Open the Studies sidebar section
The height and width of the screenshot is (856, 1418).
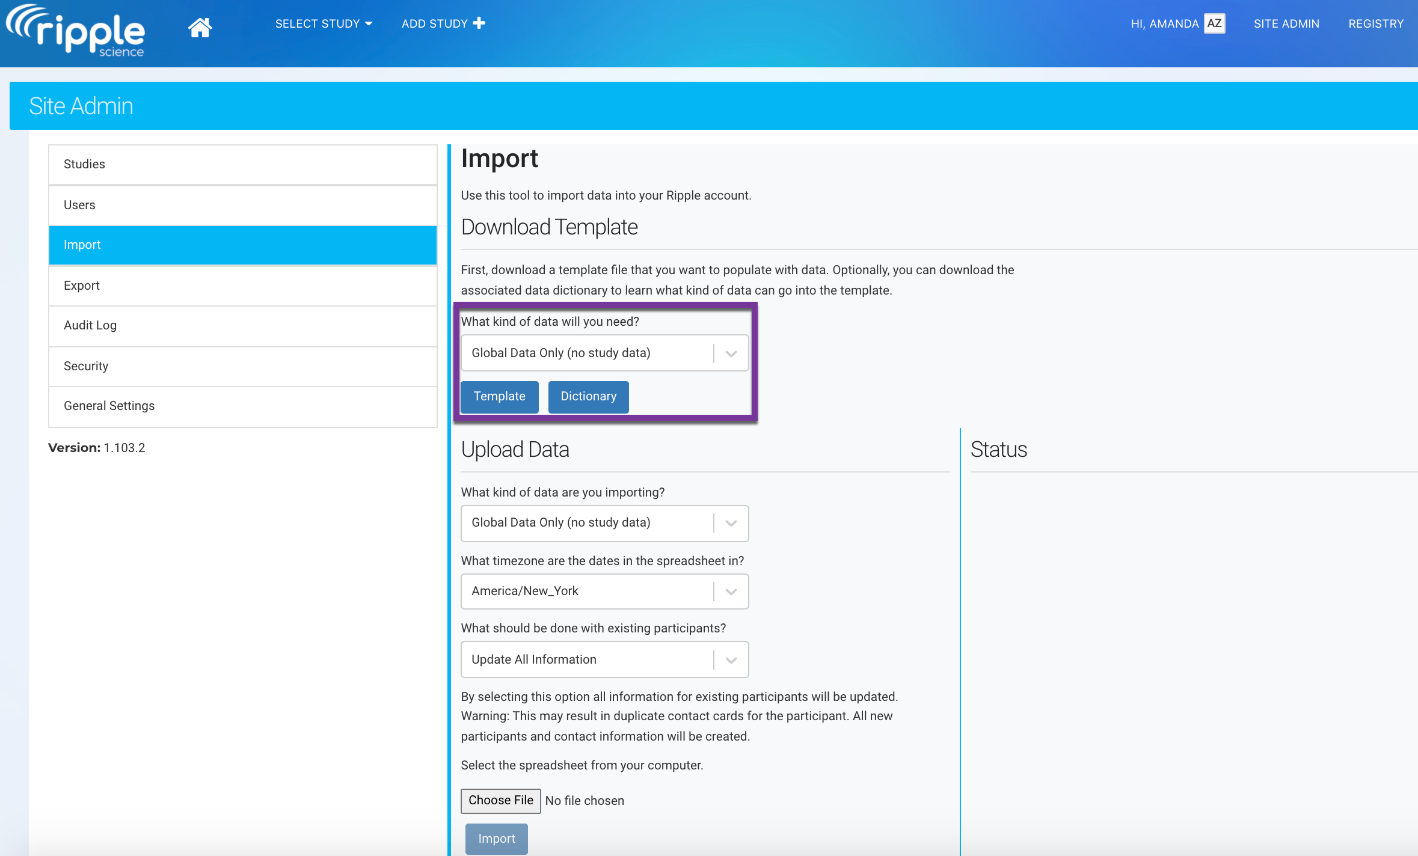(x=242, y=164)
